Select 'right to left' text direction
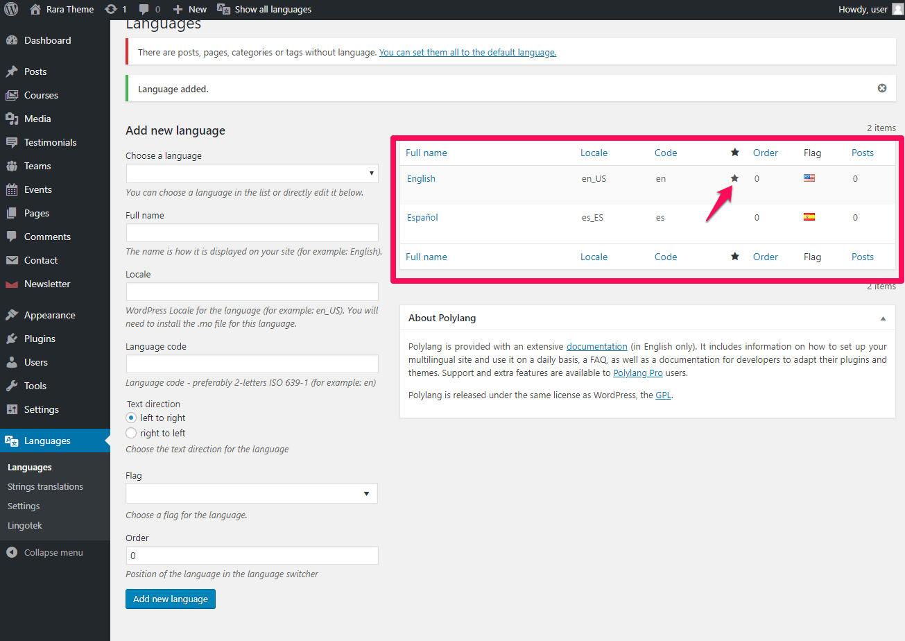This screenshot has width=905, height=641. coord(131,434)
